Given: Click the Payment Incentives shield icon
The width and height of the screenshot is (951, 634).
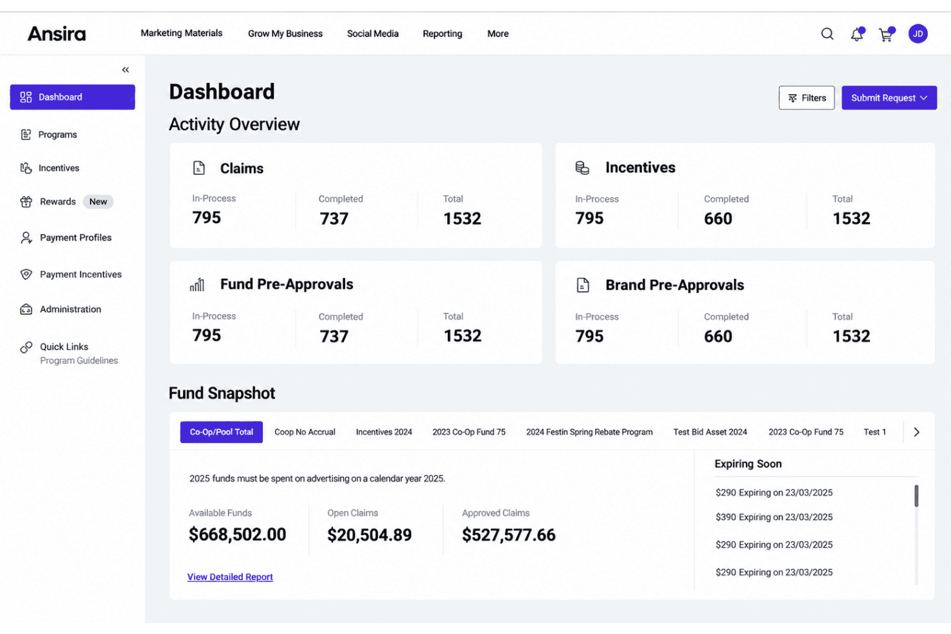Looking at the screenshot, I should (26, 274).
